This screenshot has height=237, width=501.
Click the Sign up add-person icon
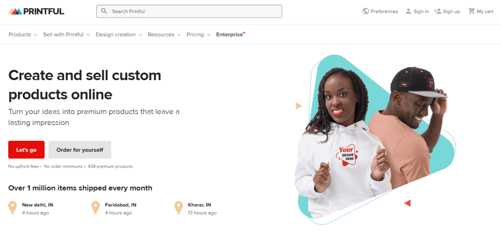[x=438, y=11]
